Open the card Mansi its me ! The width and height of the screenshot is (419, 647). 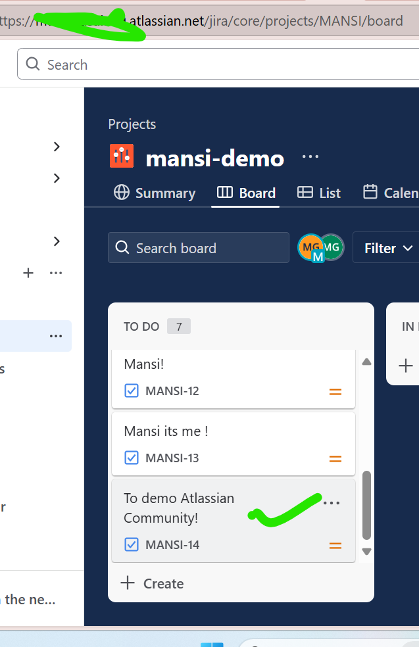[234, 444]
